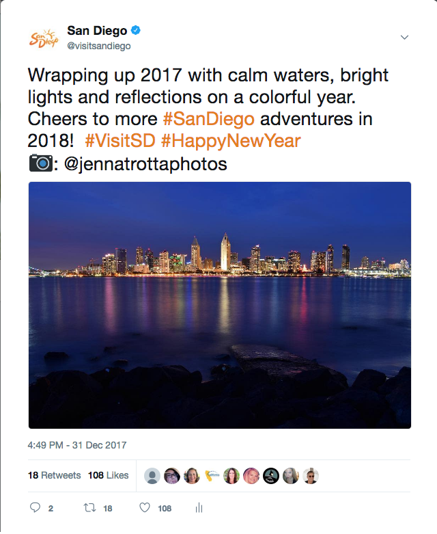The image size is (437, 534).
Task: Open the #HappyNewYear hashtag
Action: point(231,141)
